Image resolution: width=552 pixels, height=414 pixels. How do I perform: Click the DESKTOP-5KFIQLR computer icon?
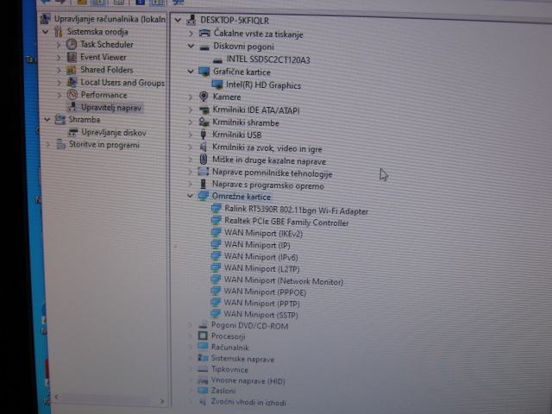(191, 20)
